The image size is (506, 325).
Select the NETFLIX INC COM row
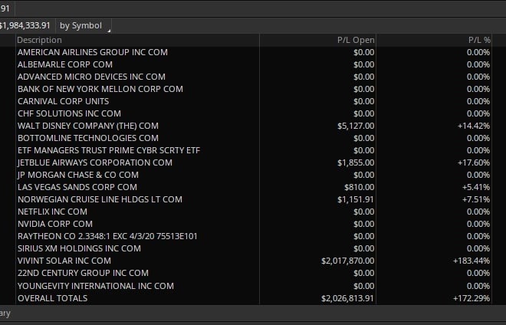pos(52,212)
